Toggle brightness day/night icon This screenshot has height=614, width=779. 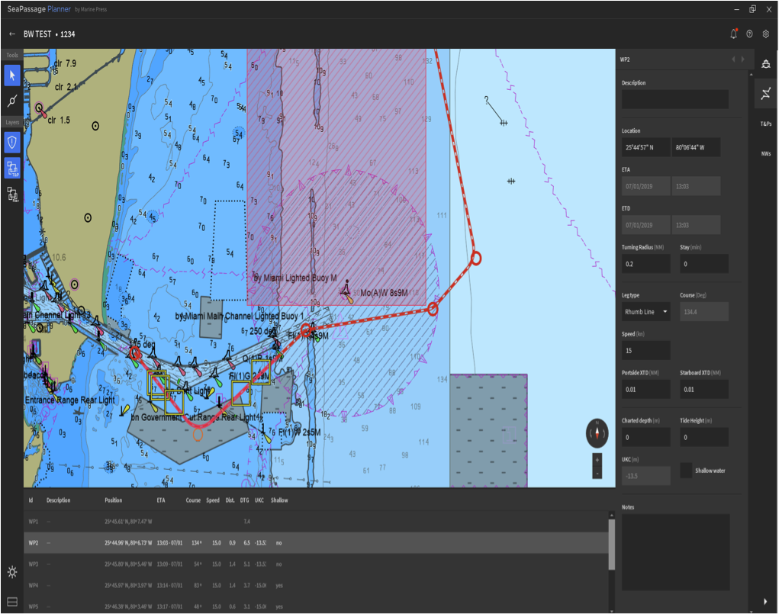(x=12, y=572)
